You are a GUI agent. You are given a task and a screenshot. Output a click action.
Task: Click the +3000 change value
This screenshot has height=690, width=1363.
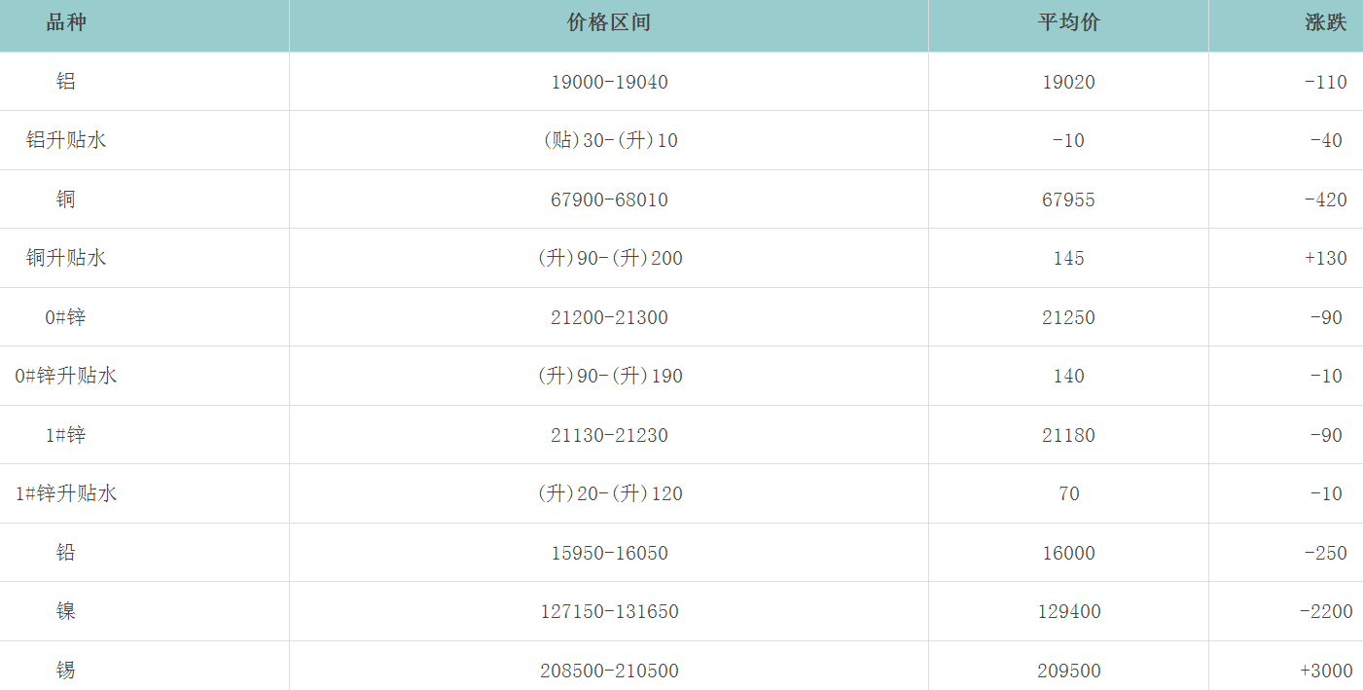pos(1325,671)
